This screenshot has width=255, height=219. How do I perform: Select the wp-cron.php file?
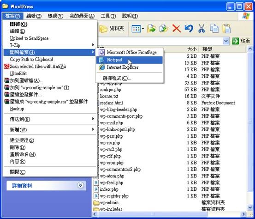[x=112, y=163]
